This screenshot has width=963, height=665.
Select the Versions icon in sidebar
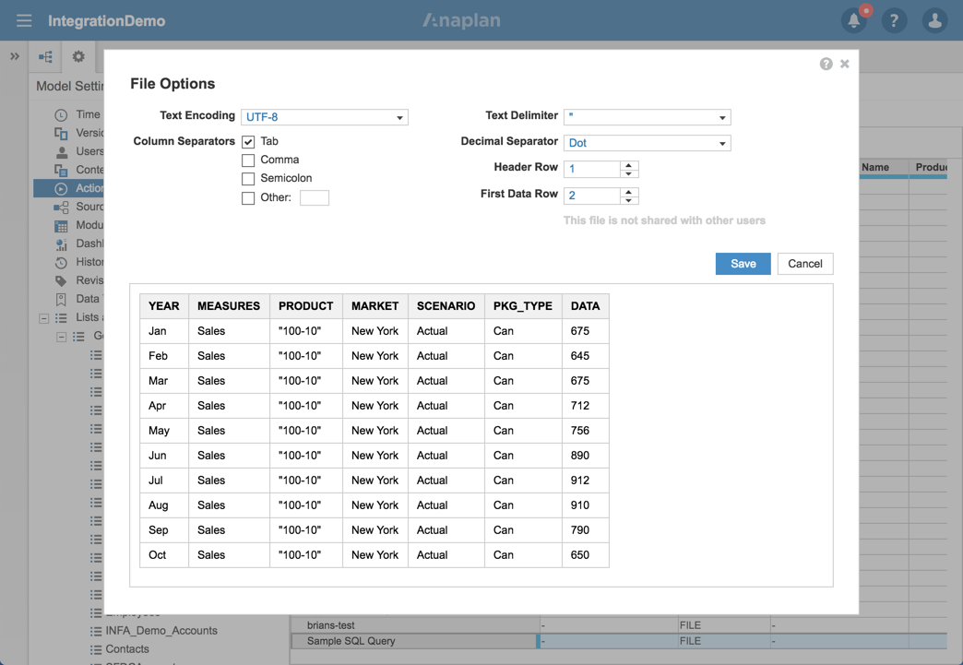click(x=61, y=133)
